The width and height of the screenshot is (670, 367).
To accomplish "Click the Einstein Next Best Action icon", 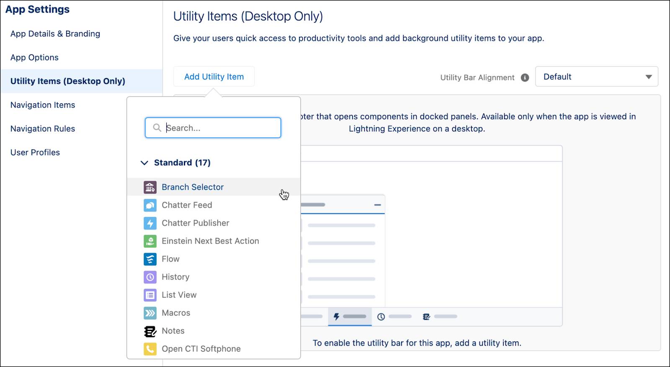I will click(150, 241).
